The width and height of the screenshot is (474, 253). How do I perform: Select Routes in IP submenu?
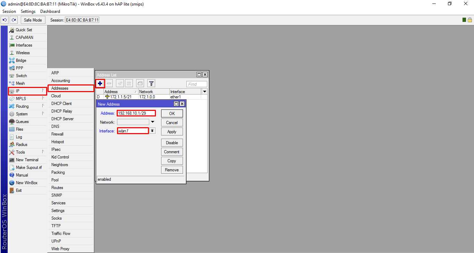tap(71, 188)
